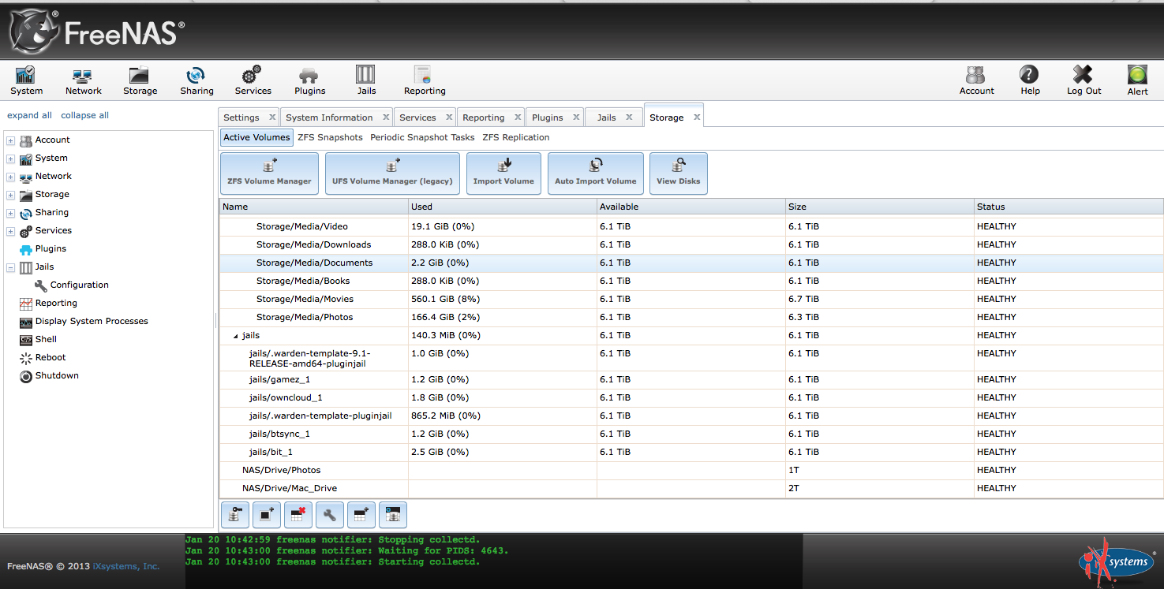Open the Reporting toolbar icon
The image size is (1164, 589).
425,80
